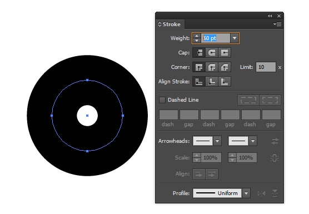Viewport: 309px width, 214px height.
Task: Select the Round Cap icon
Action: pyautogui.click(x=212, y=53)
